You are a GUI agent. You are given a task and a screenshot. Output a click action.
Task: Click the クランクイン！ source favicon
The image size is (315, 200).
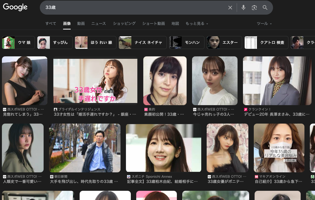pos(245,109)
